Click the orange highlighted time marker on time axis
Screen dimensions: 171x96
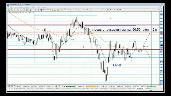(x=91, y=86)
